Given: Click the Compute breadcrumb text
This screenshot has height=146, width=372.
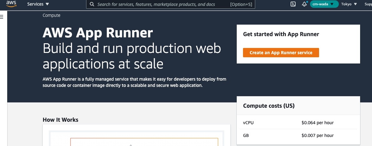Looking at the screenshot, I should [51, 15].
